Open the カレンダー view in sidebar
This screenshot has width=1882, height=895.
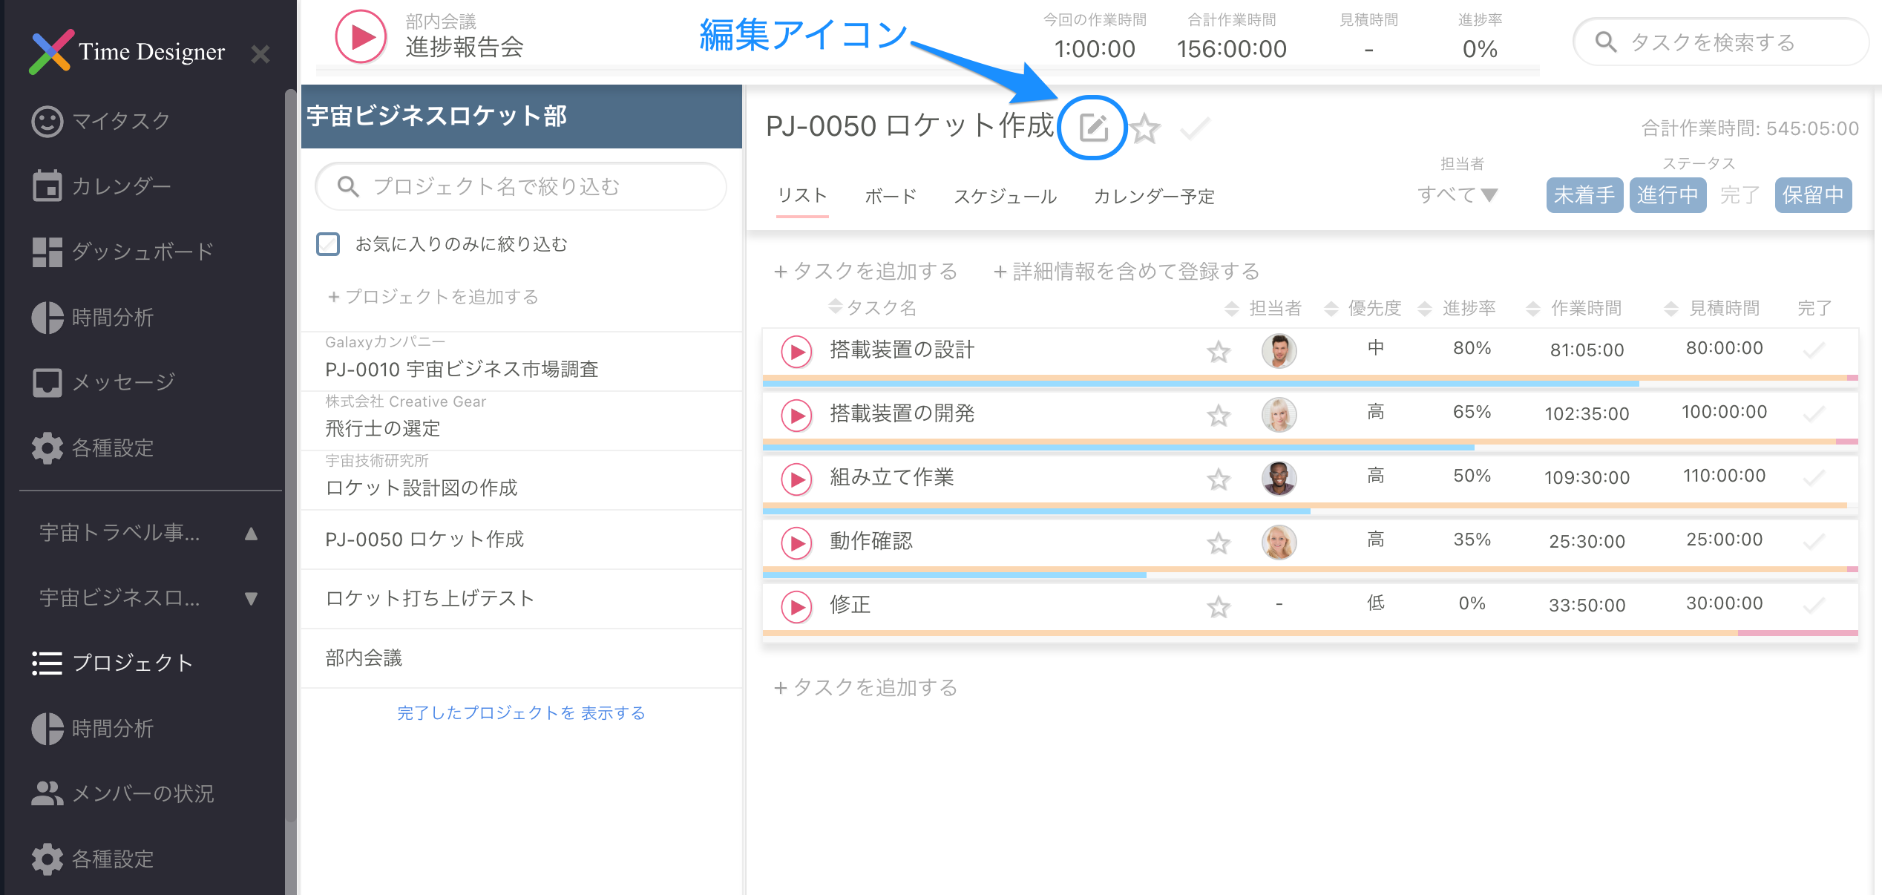click(120, 186)
